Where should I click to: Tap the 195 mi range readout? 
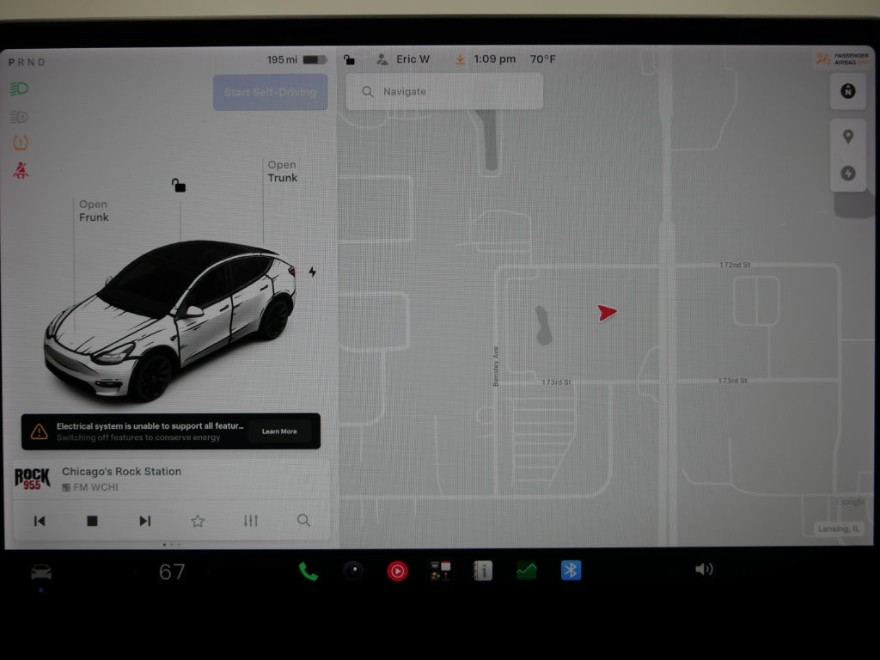tap(282, 59)
